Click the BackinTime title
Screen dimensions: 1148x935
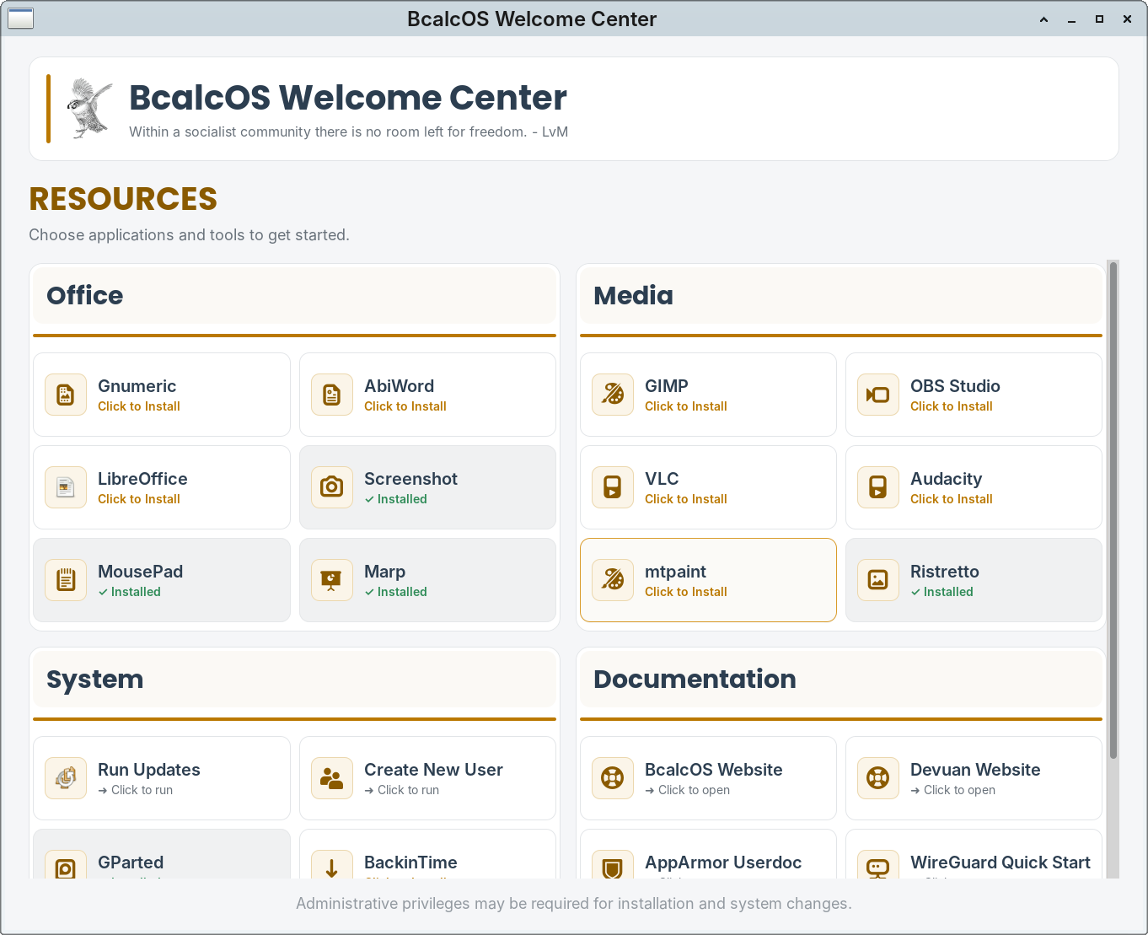(410, 862)
